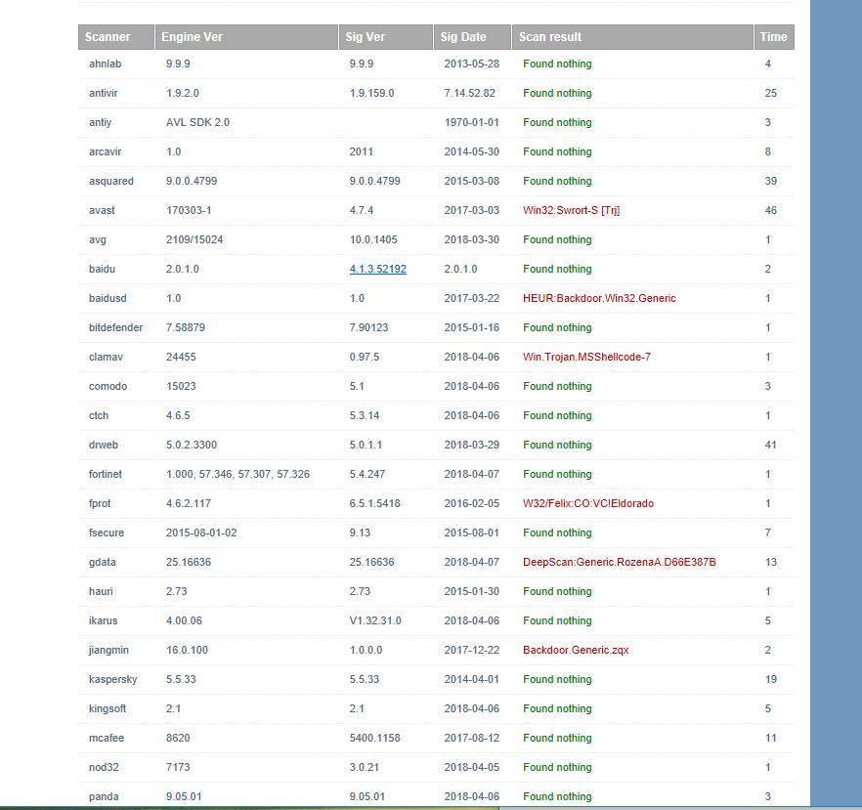
Task: Click the hauri scanner name
Action: pos(101,591)
